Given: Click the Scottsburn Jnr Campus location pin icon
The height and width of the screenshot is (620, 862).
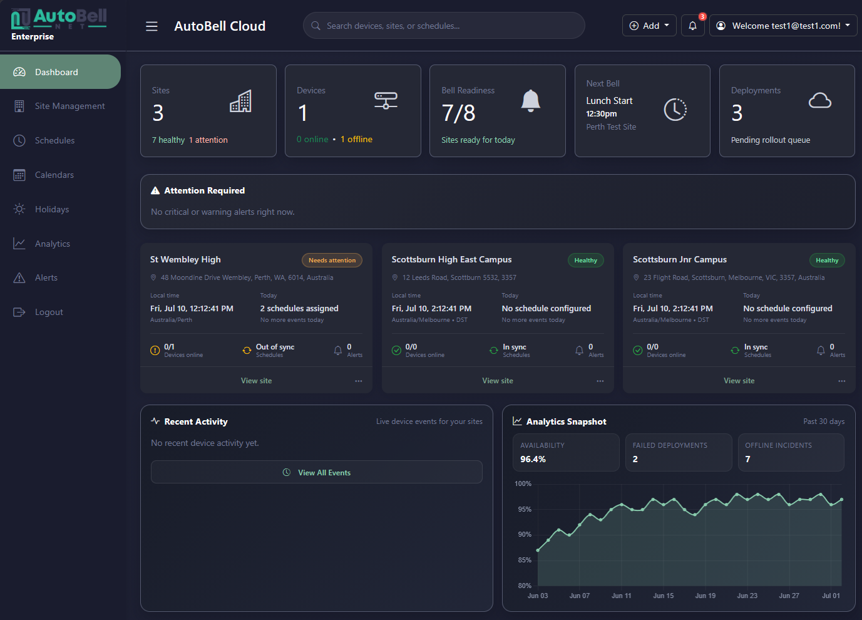Looking at the screenshot, I should click(636, 277).
